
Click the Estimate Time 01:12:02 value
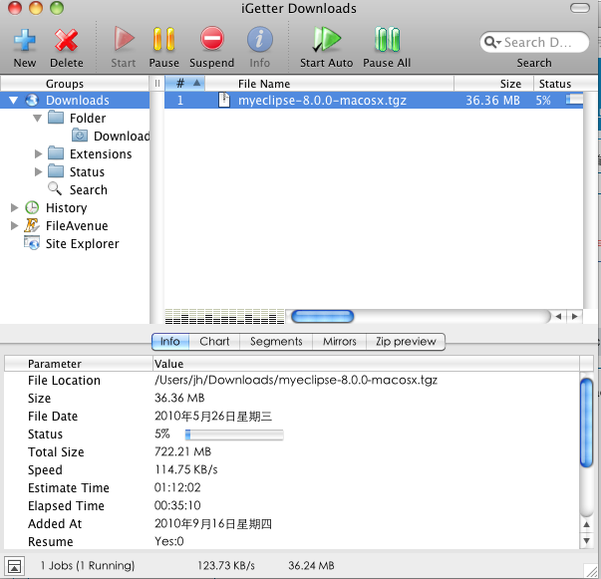177,487
